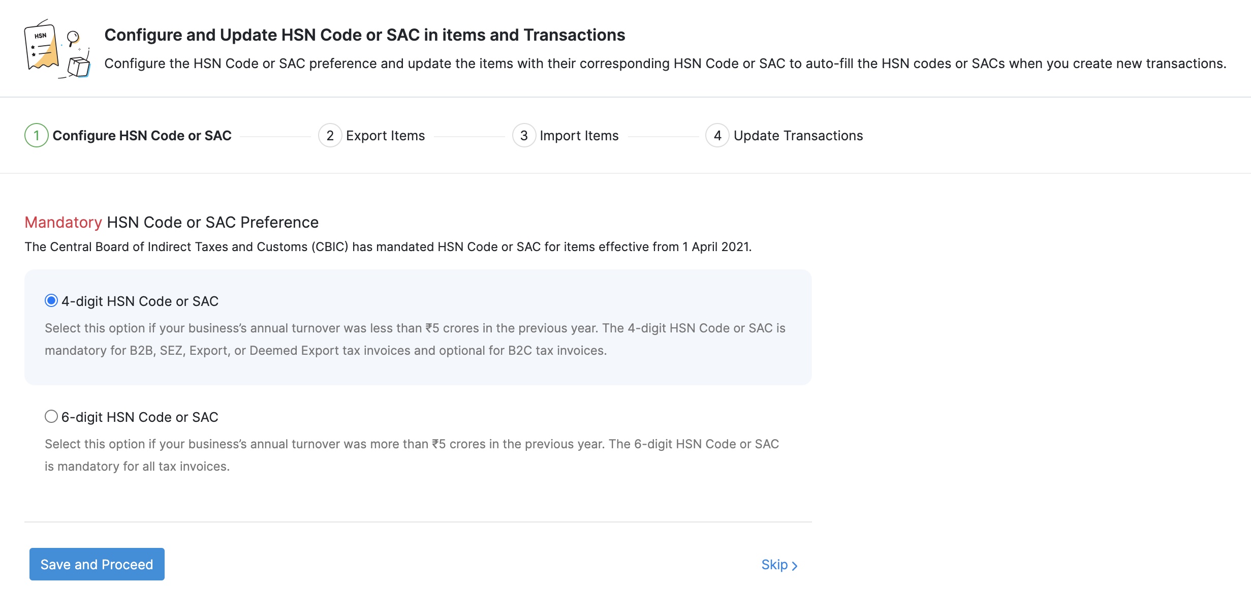The height and width of the screenshot is (615, 1251).
Task: Select the 4-digit HSN Code or SAC option
Action: tap(50, 301)
